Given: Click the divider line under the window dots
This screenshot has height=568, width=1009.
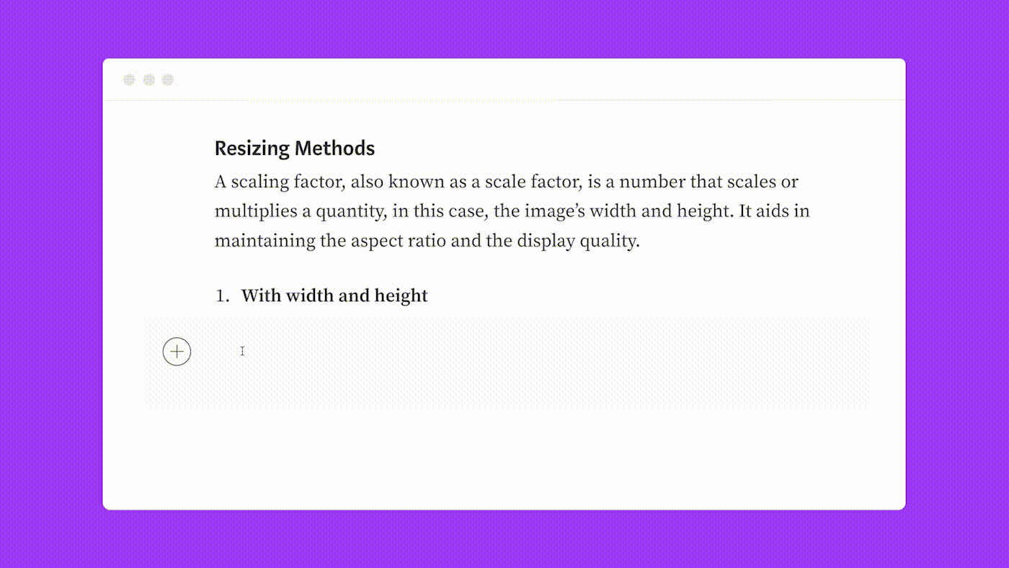Looking at the screenshot, I should (x=504, y=100).
